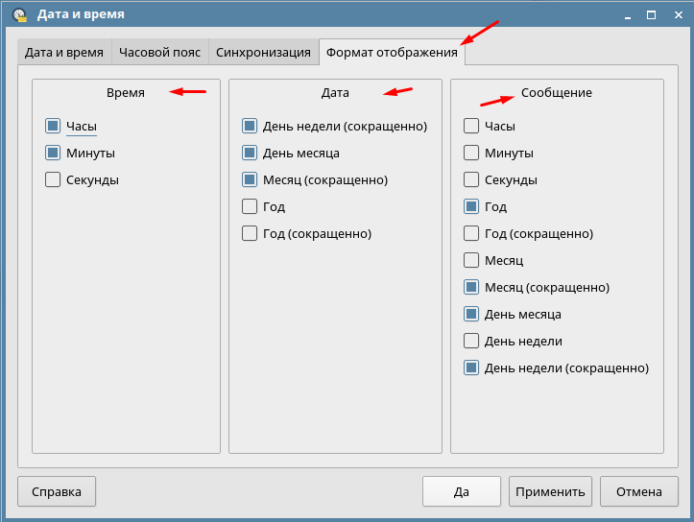Screen dimensions: 694x522
Task: Close the Дата и время window
Action: tap(678, 15)
